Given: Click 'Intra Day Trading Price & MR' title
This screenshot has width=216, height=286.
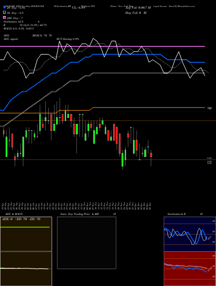Looking at the screenshot, I should pyautogui.click(x=79, y=214).
